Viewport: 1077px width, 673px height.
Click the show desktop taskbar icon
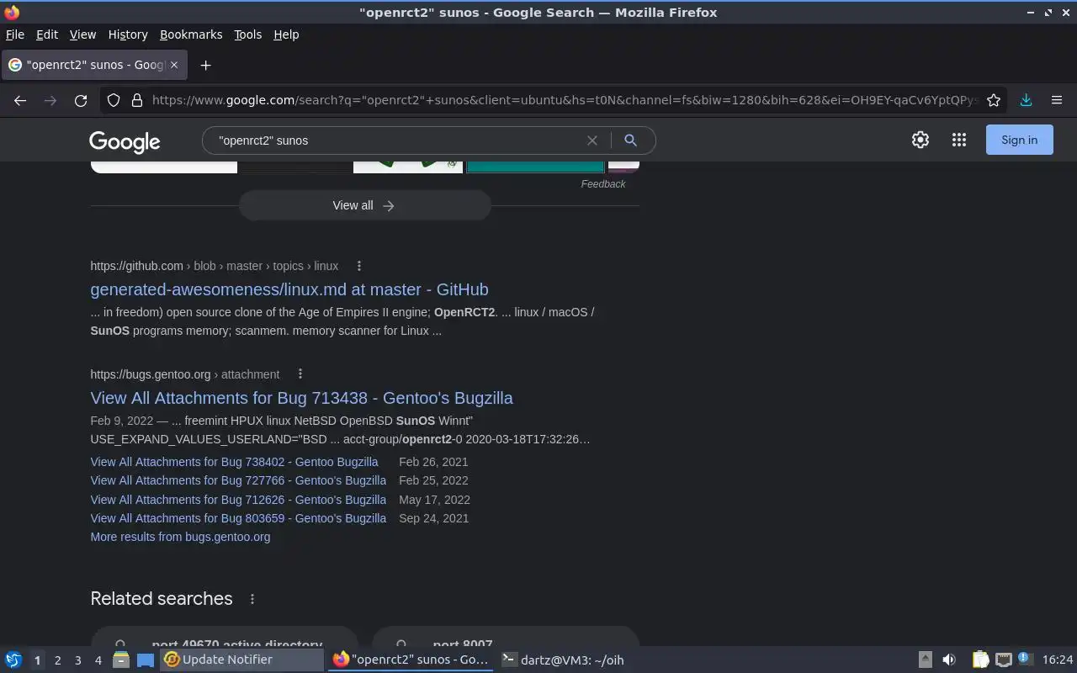146,660
